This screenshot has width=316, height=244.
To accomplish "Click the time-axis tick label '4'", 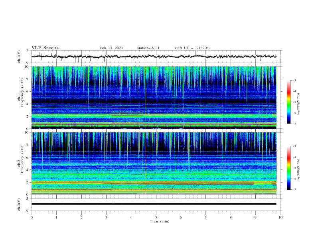I will tap(131, 217).
